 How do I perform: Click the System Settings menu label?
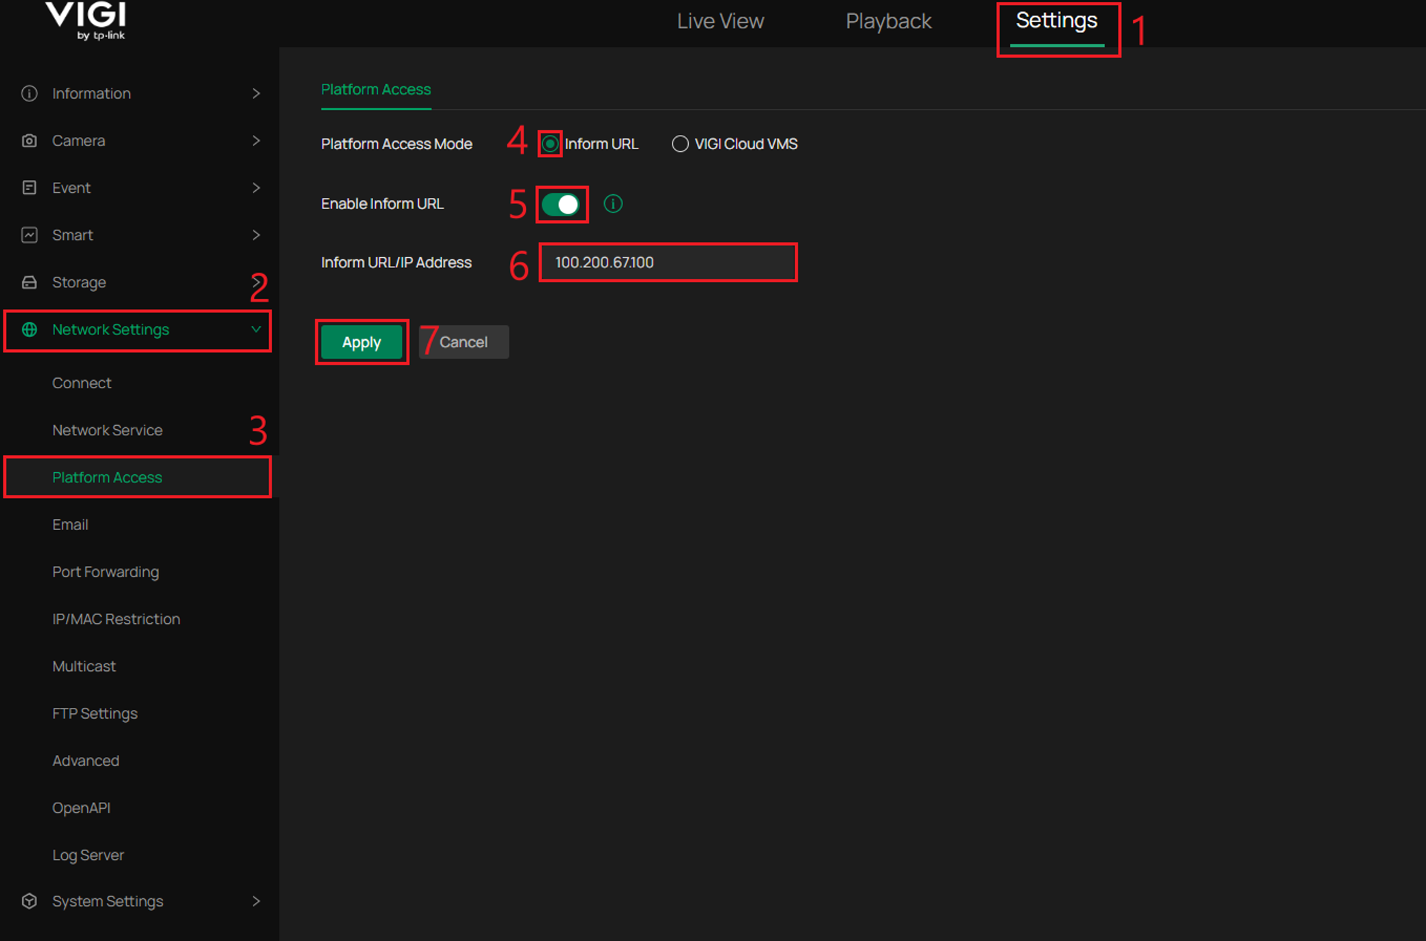[108, 901]
